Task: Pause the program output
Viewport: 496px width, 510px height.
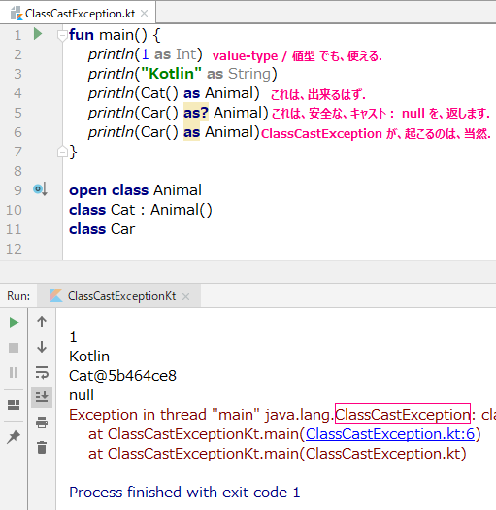Action: coord(14,372)
